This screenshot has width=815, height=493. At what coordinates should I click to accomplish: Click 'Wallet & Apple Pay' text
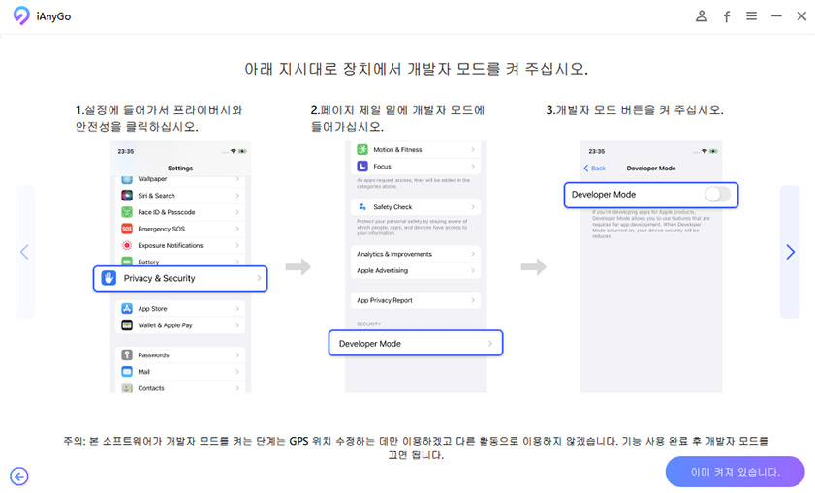(x=165, y=325)
